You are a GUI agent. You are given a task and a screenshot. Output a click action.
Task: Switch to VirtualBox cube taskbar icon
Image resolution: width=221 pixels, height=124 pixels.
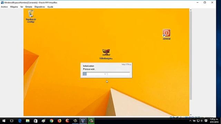click(x=83, y=121)
